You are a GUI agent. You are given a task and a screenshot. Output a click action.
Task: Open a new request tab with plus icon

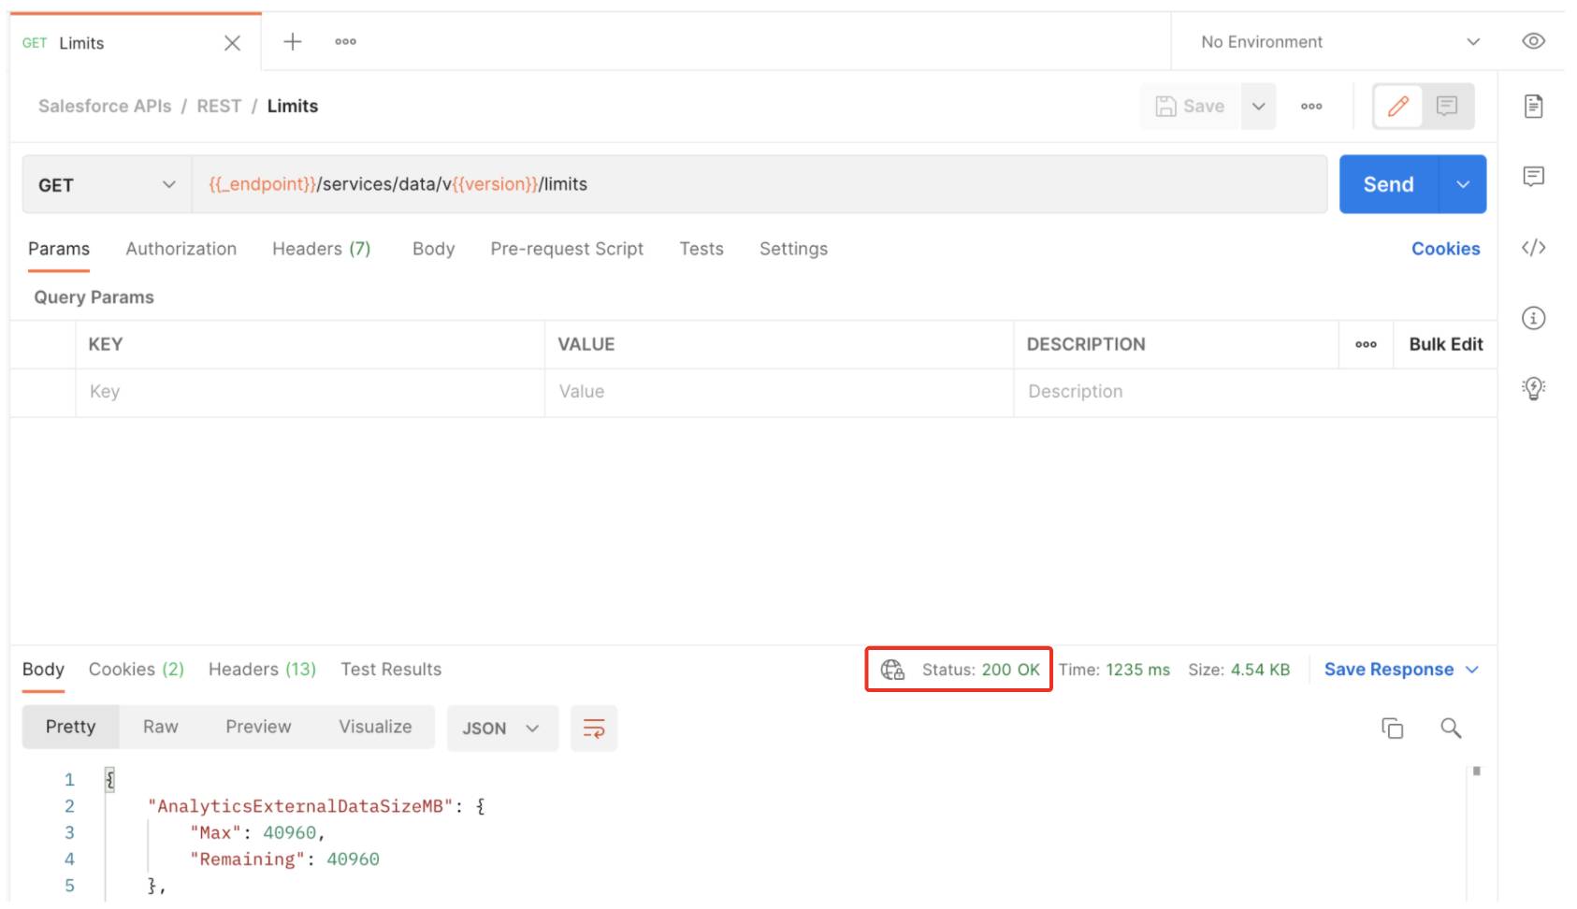pos(293,41)
